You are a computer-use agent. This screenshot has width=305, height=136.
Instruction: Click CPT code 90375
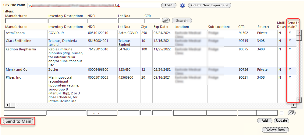(x=243, y=49)
